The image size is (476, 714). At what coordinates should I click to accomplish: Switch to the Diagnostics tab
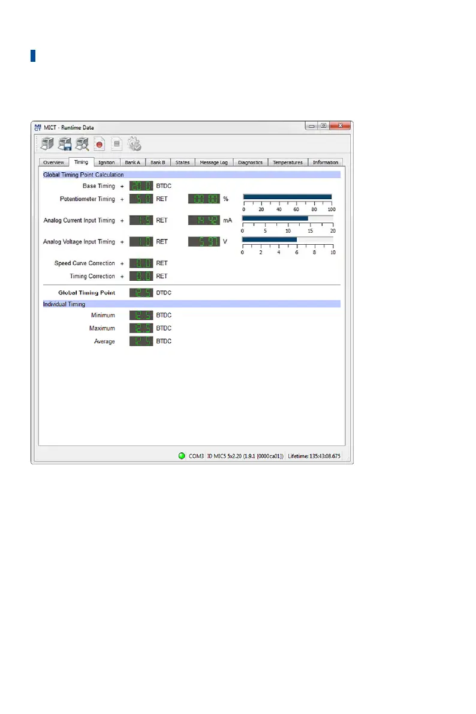point(250,163)
